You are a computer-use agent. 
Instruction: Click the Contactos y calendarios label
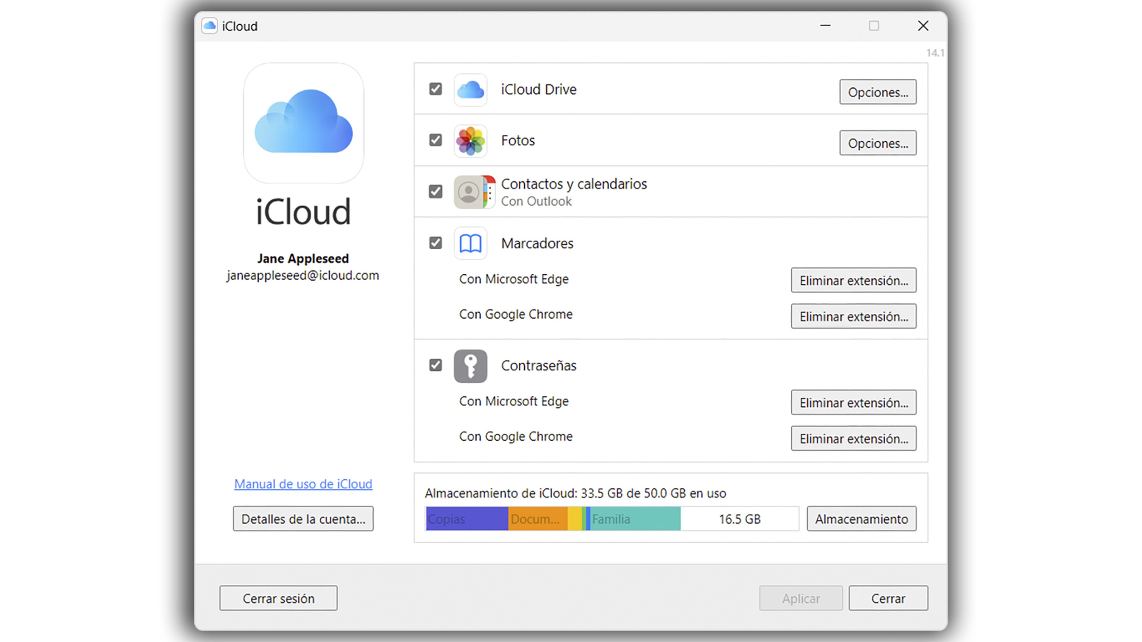574,184
